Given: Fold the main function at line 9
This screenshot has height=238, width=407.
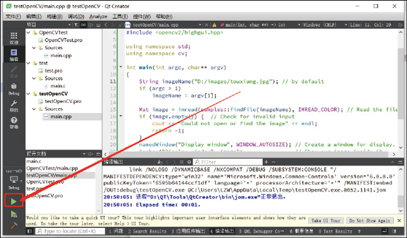Looking at the screenshot, I should click(x=121, y=67).
